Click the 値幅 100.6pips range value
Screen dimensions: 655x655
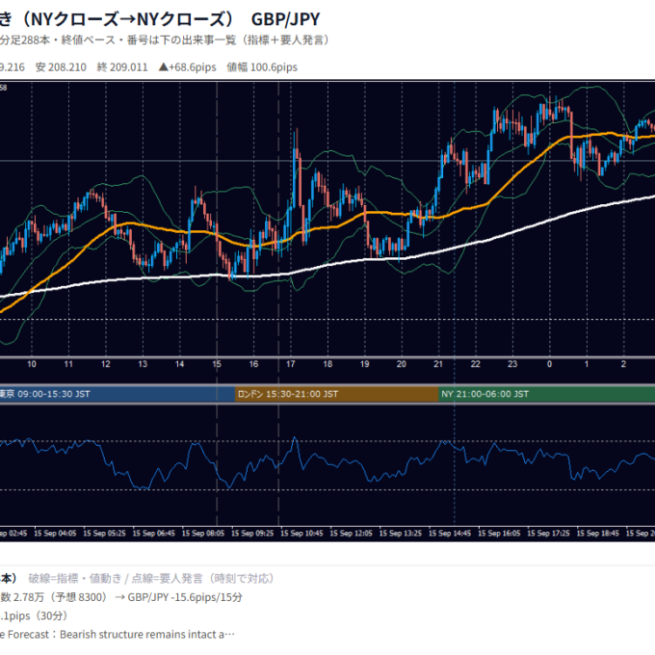pyautogui.click(x=262, y=67)
